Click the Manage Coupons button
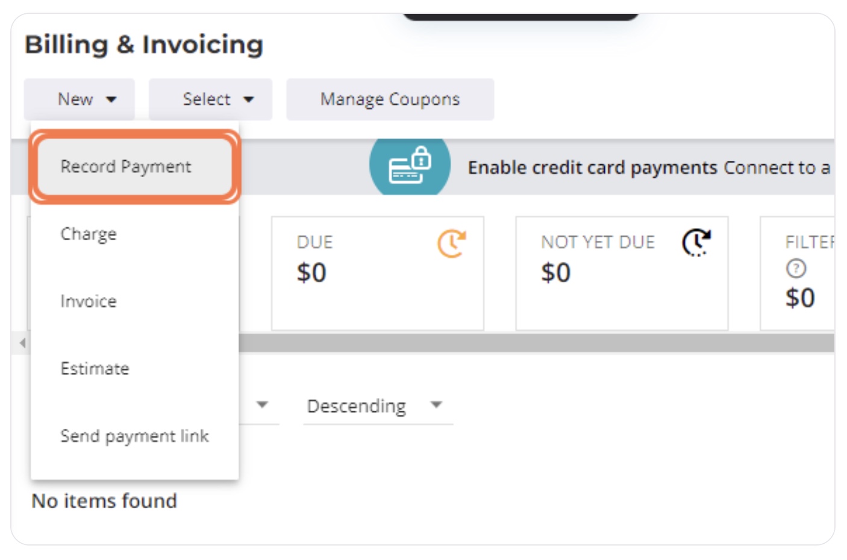847x560 pixels. click(390, 99)
